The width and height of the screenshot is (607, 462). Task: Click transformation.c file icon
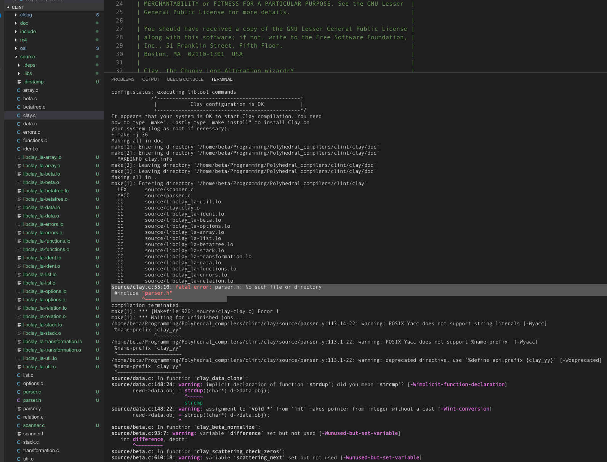[x=19, y=451]
